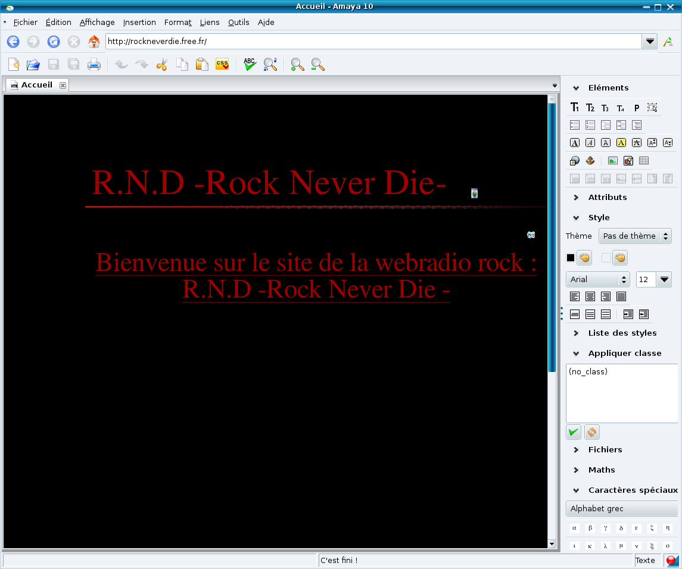This screenshot has width=682, height=569.
Task: Print the current document
Action: tap(94, 64)
